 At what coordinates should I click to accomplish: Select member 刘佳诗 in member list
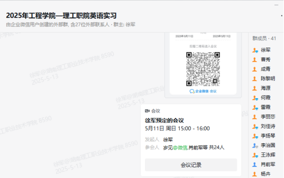(x=268, y=126)
